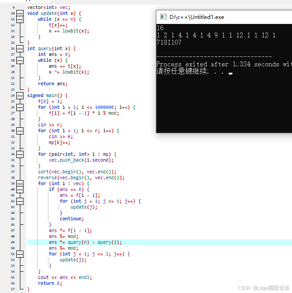Click the line 'reverse(vec.begin(), vec.end());'
292x293 pixels.
[81, 177]
